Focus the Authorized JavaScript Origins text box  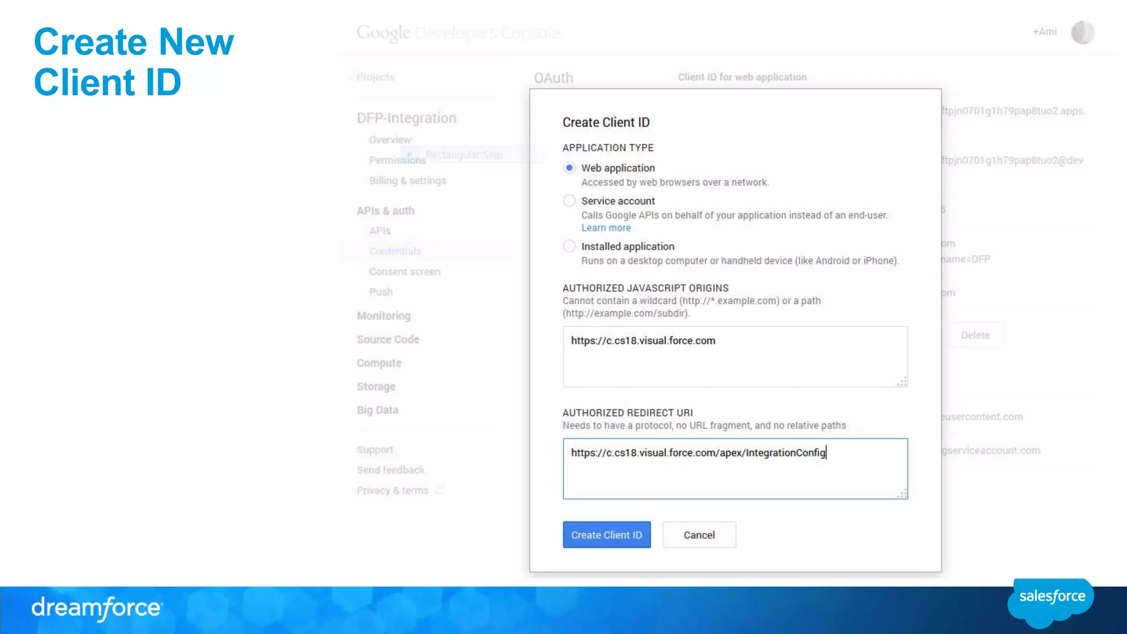tap(735, 357)
